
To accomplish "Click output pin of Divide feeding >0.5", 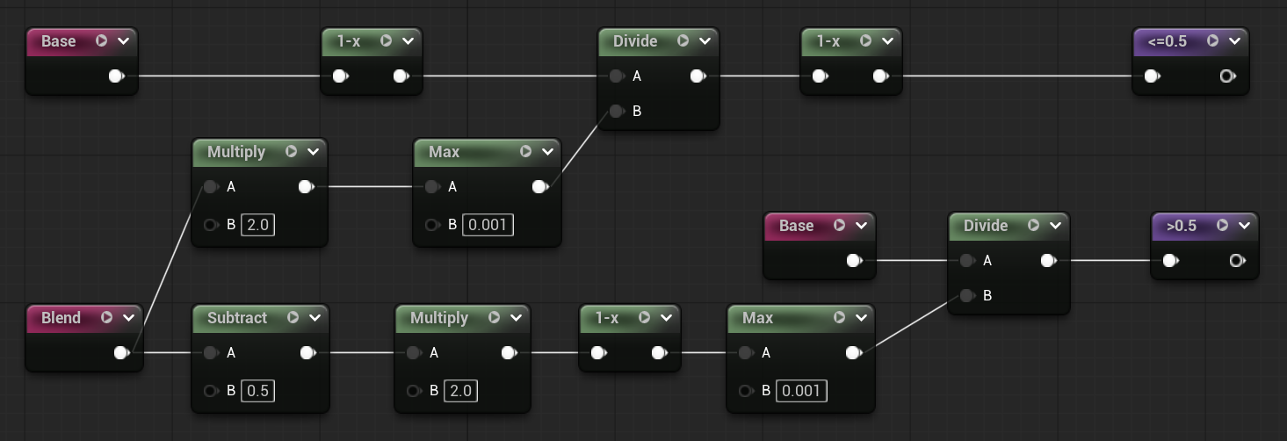I will 1049,261.
